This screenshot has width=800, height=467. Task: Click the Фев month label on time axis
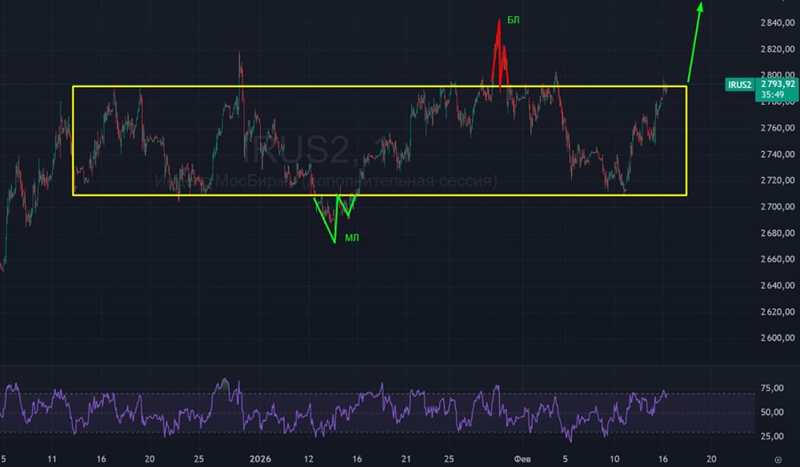[522, 459]
